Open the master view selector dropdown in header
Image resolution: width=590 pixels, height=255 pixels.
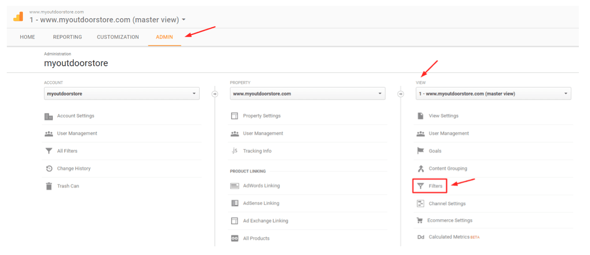[108, 20]
